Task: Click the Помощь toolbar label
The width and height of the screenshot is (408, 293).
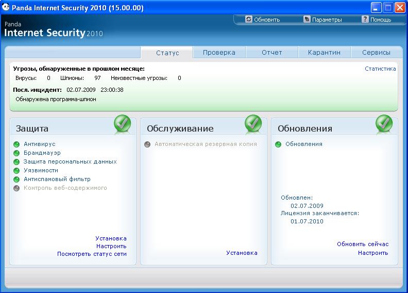Action: click(381, 20)
